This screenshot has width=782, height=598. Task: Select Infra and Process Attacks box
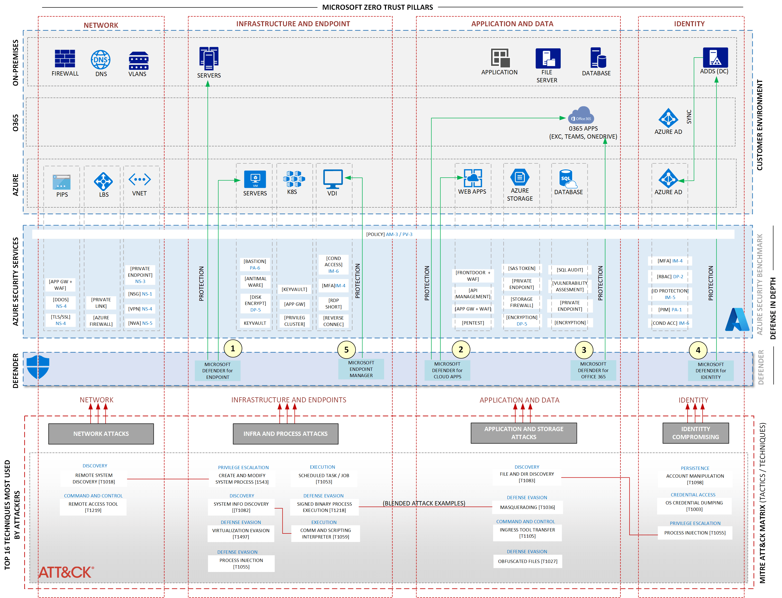[x=286, y=434]
